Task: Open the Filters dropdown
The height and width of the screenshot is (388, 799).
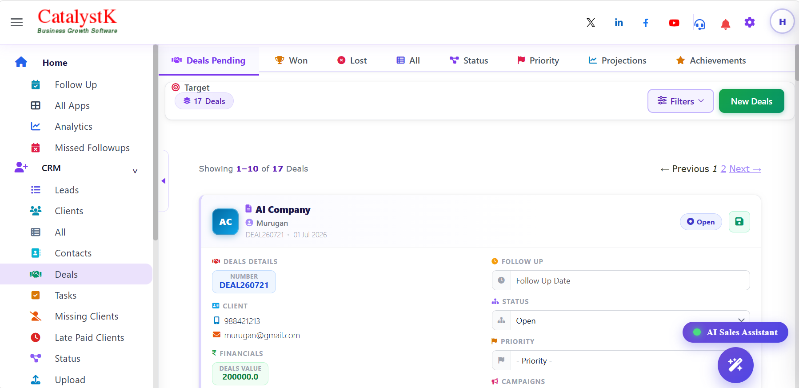Action: [680, 101]
